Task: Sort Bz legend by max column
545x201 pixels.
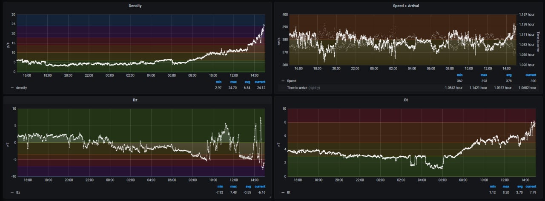Action: coord(233,187)
